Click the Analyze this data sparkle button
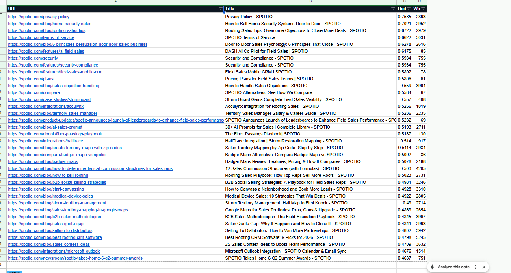 tap(432, 267)
